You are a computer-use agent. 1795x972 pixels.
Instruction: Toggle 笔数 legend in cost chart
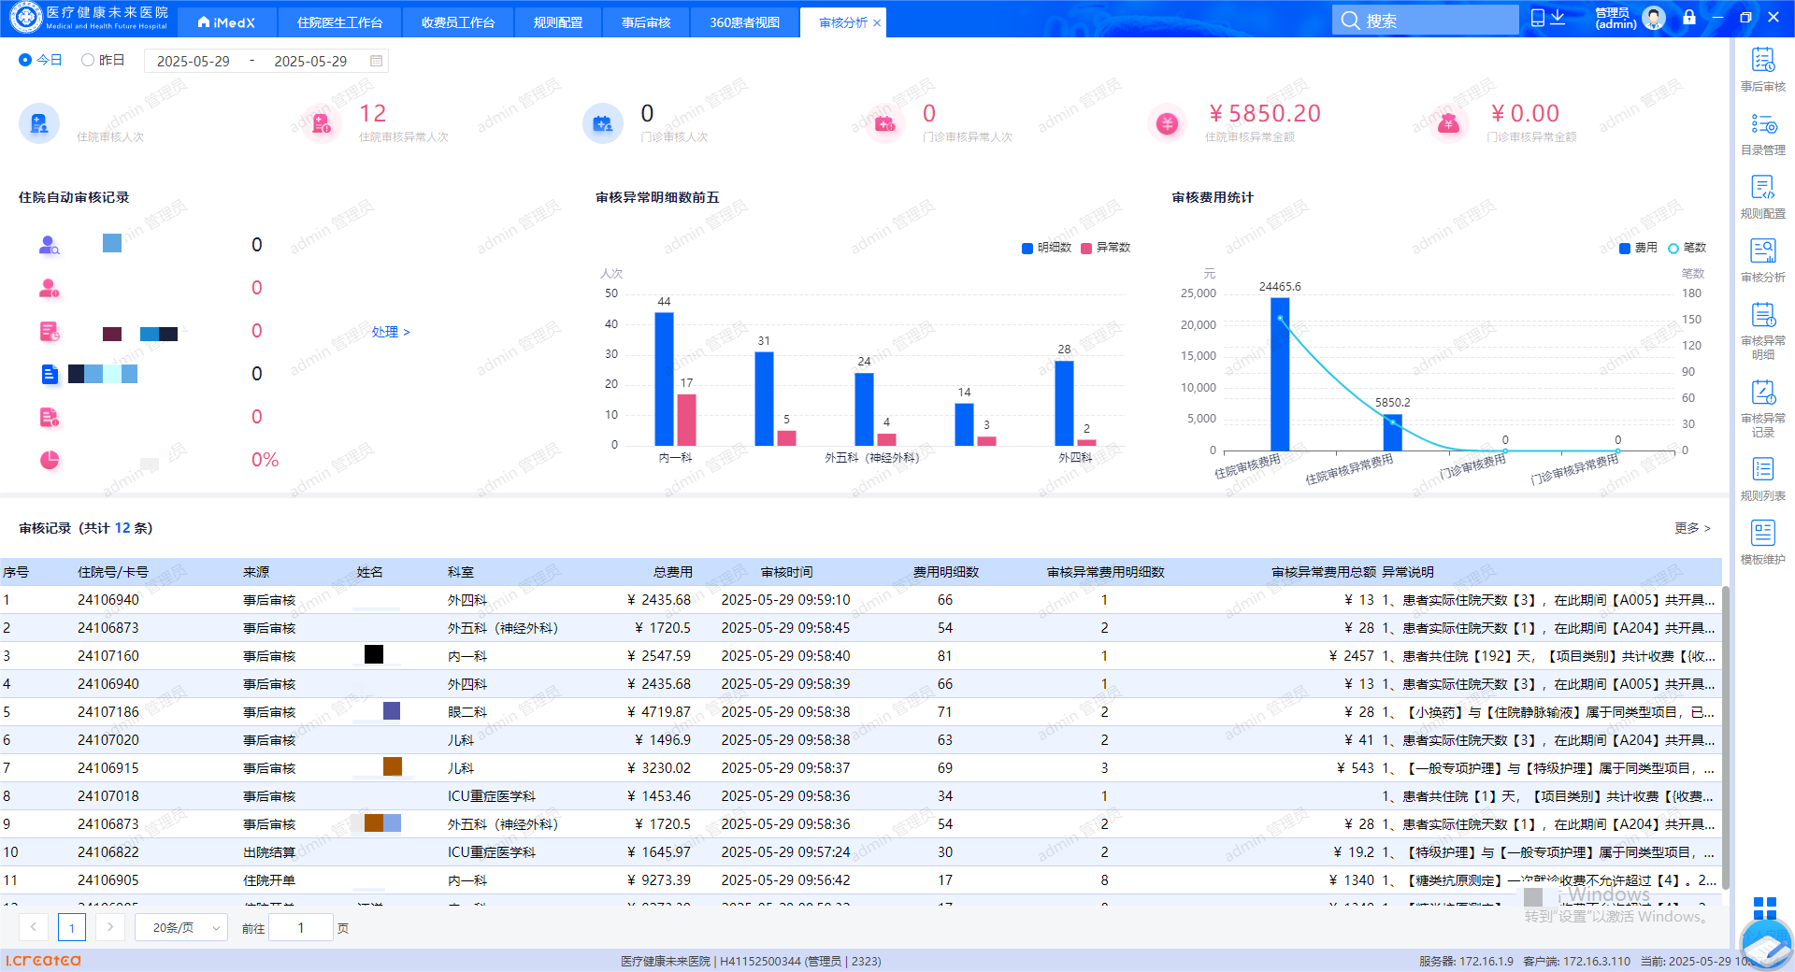(1687, 248)
